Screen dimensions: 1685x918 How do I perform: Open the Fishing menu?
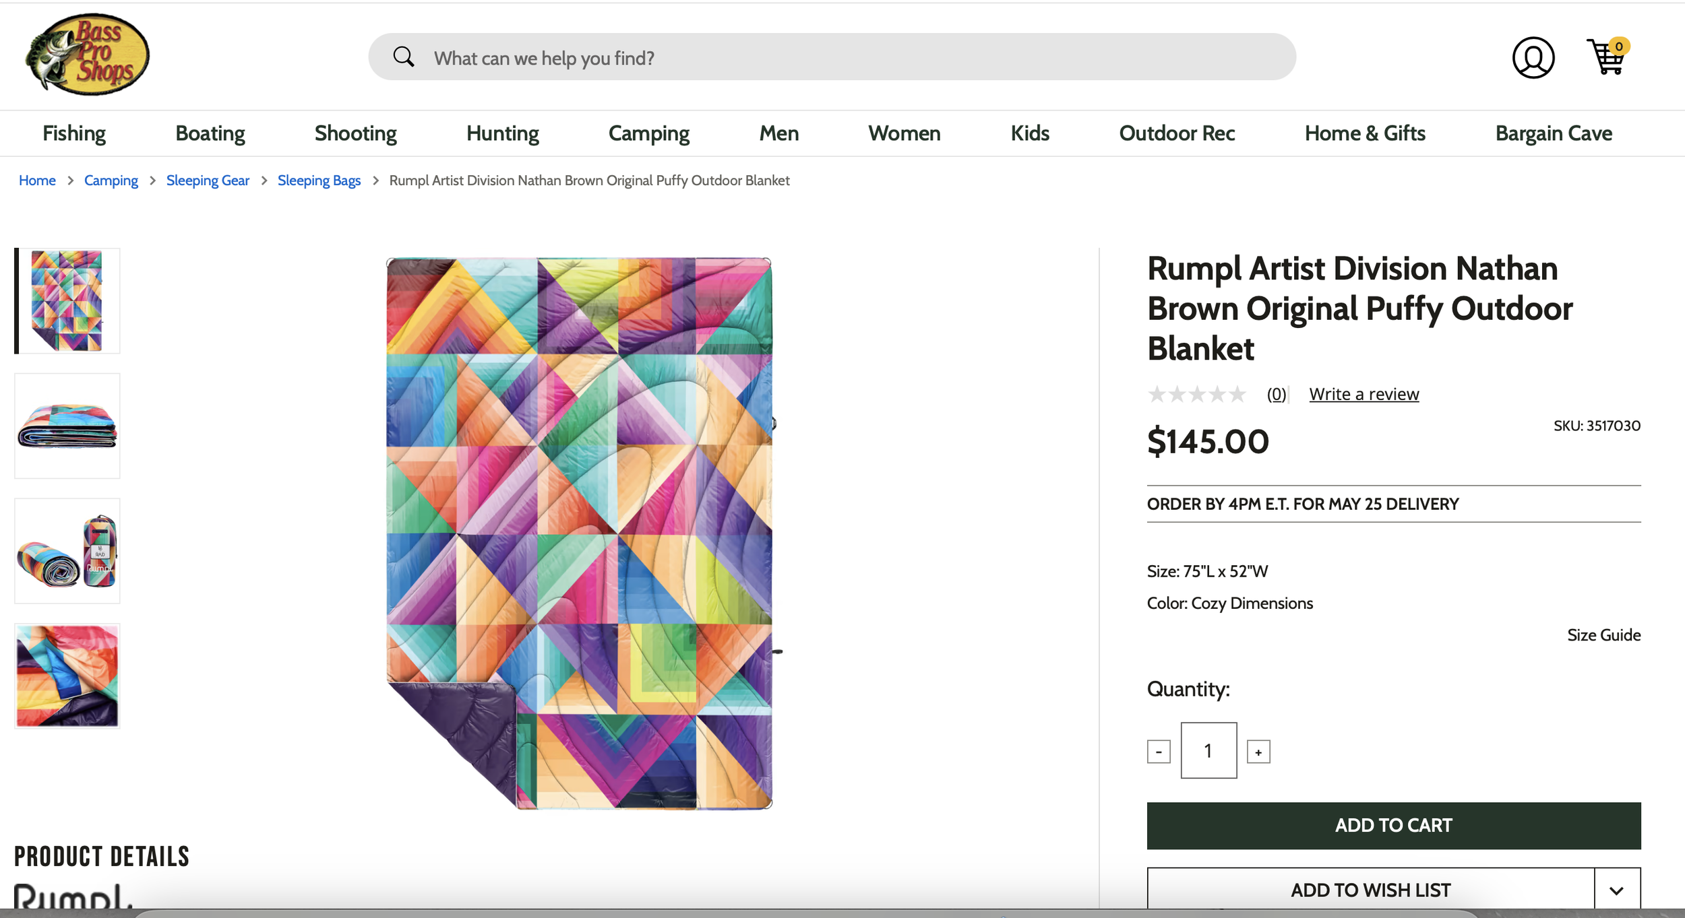pos(74,133)
